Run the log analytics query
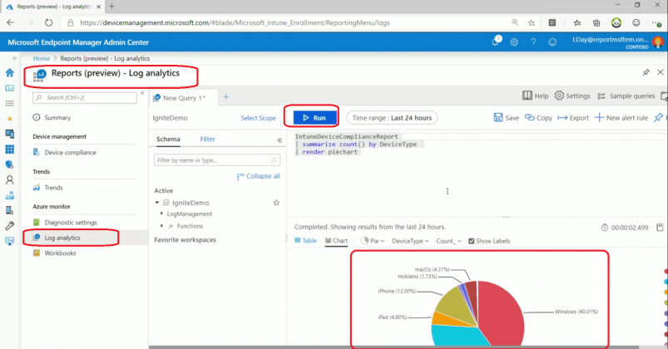The width and height of the screenshot is (668, 349). click(312, 118)
